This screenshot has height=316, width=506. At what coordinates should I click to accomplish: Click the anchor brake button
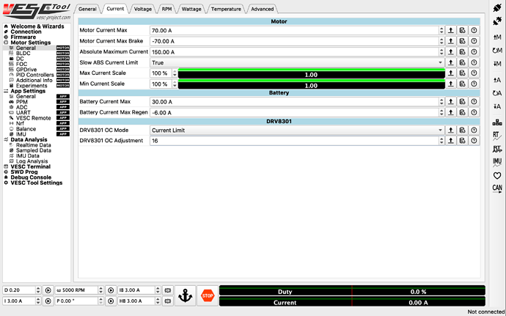(x=186, y=295)
